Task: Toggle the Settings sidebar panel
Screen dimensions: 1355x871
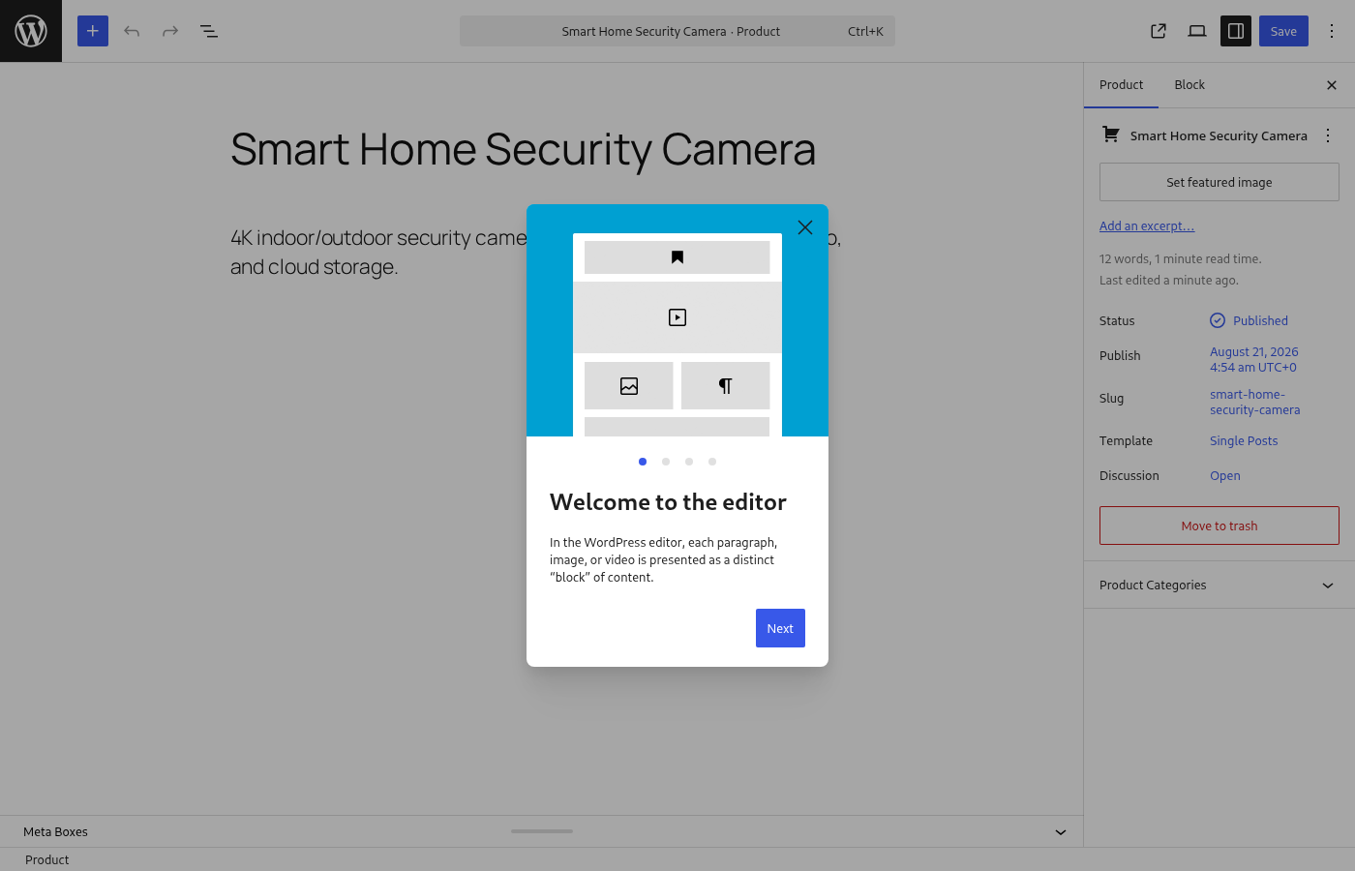Action: pos(1236,31)
